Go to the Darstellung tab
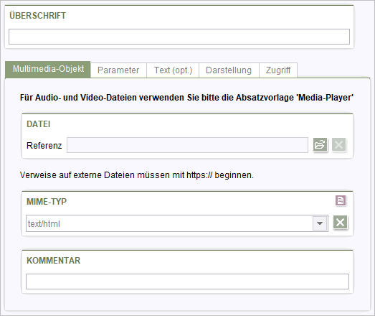The width and height of the screenshot is (375, 316). click(x=229, y=70)
